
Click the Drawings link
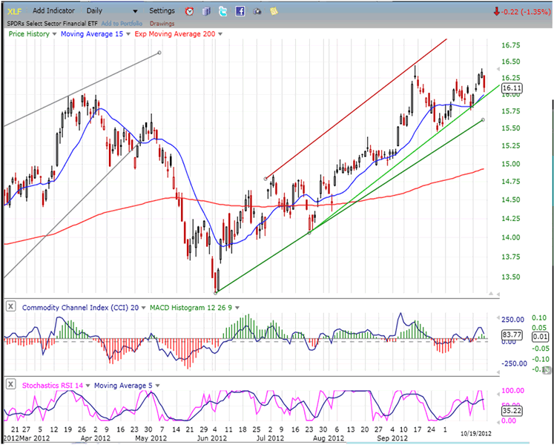(162, 24)
